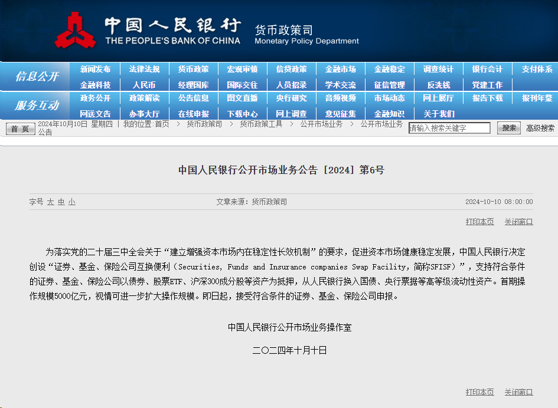Open the 人民币 section

click(145, 85)
